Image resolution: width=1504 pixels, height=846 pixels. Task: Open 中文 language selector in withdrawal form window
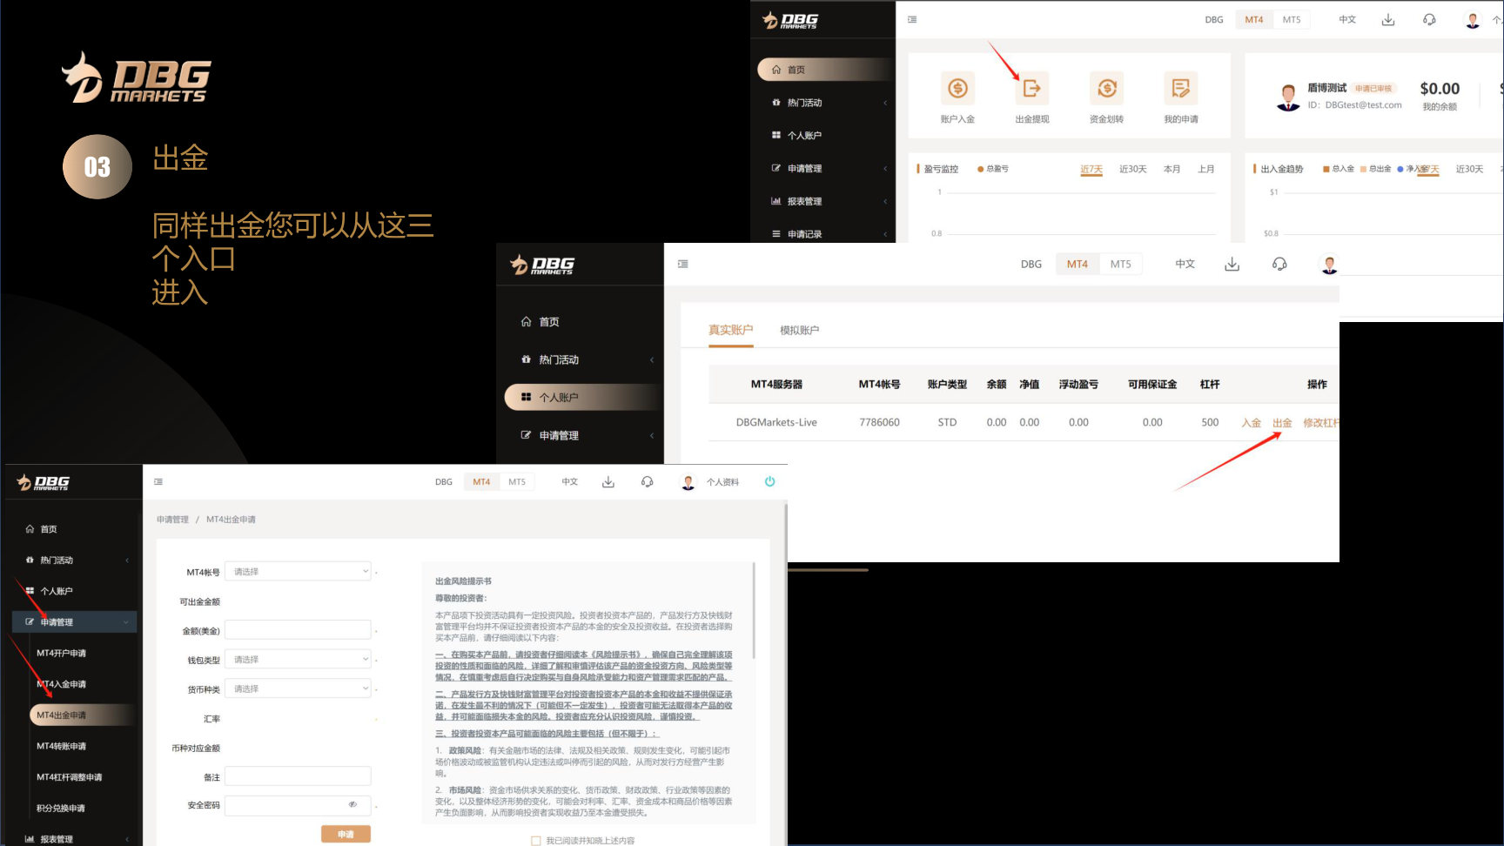(x=570, y=481)
